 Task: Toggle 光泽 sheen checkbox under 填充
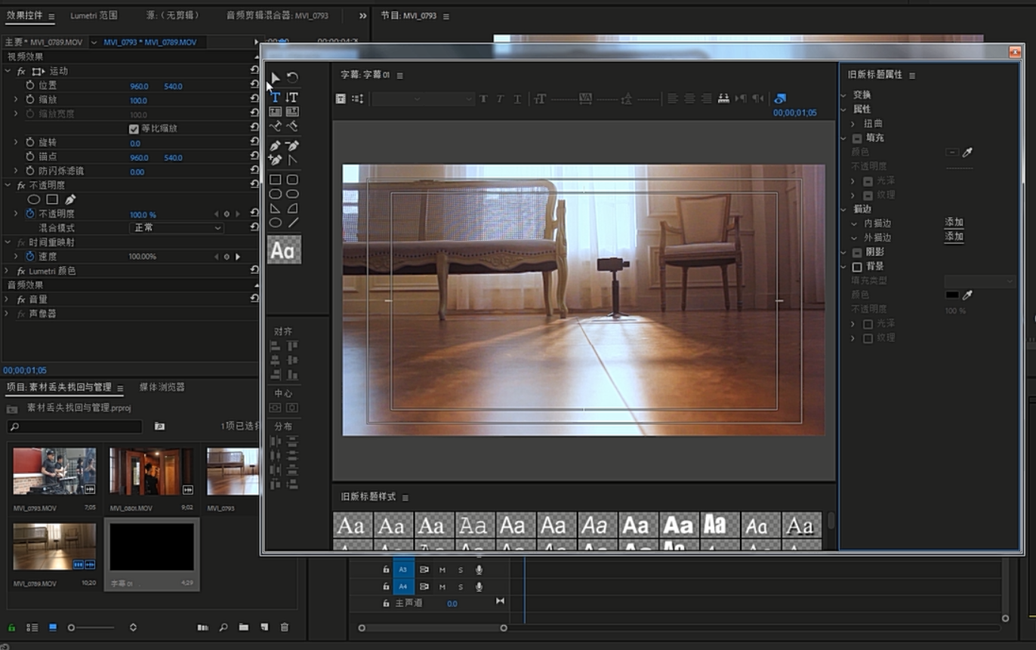tap(868, 181)
